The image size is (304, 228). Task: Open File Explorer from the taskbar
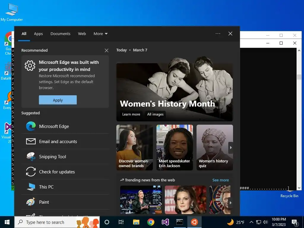click(x=136, y=222)
